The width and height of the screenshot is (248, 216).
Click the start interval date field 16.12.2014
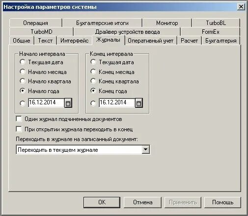pos(46,103)
